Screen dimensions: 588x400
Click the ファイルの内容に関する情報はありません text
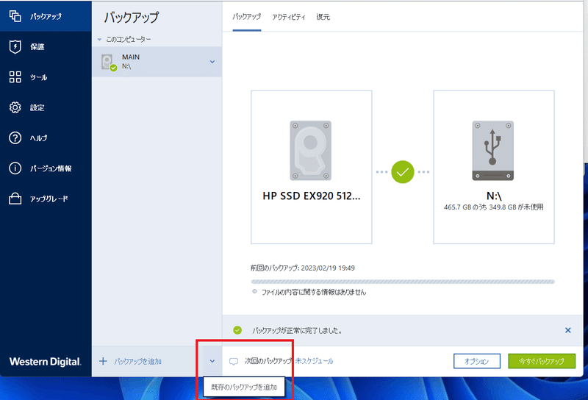click(314, 292)
